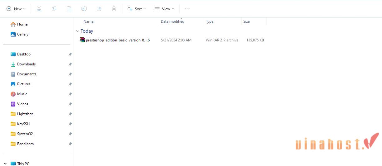The width and height of the screenshot is (382, 166).
Task: Open the View dropdown menu
Action: tap(164, 9)
